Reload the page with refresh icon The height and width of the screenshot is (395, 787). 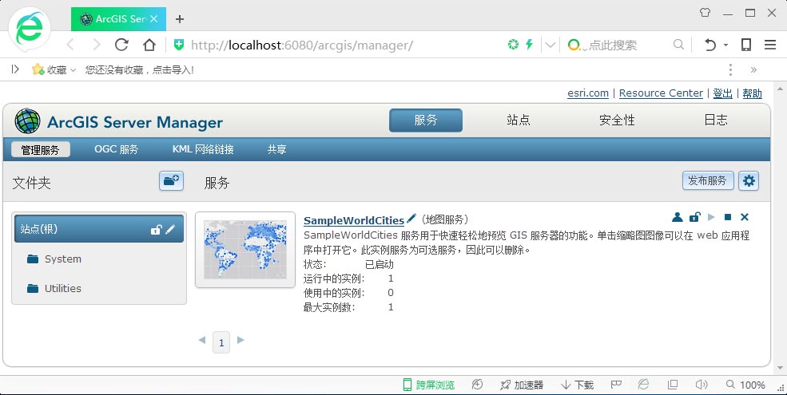[122, 45]
